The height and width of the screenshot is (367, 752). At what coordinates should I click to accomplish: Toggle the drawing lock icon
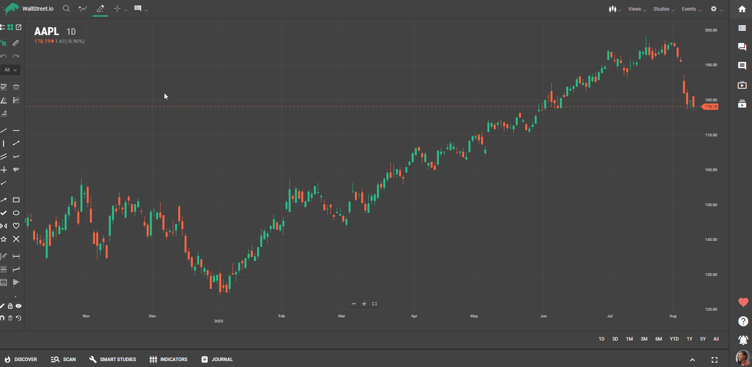point(10,306)
